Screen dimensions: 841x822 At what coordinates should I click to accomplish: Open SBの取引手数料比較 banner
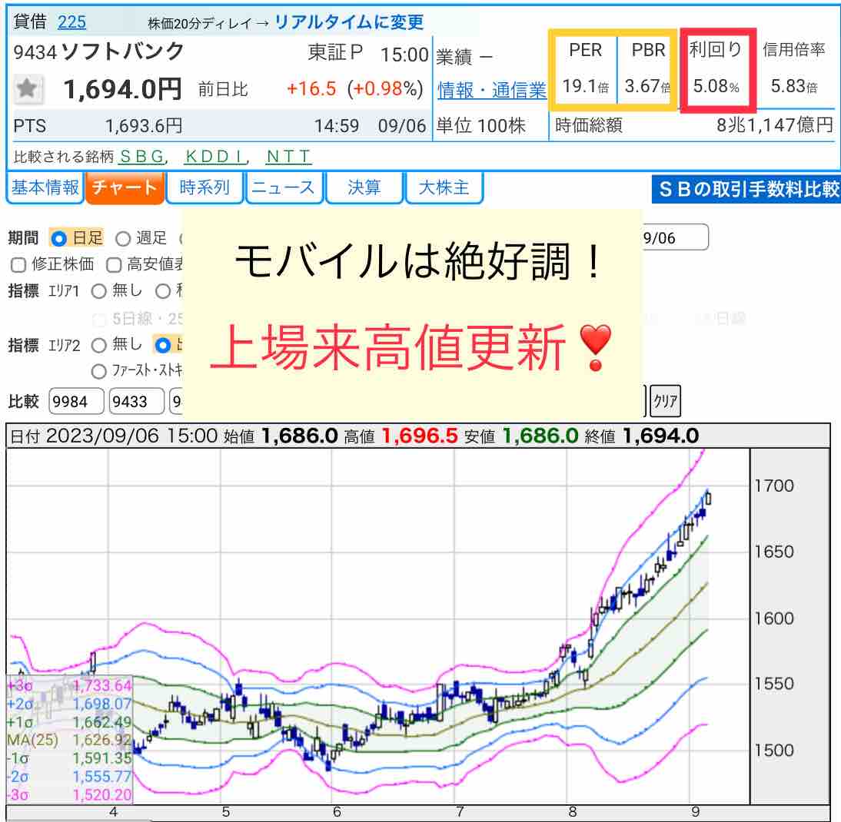746,189
